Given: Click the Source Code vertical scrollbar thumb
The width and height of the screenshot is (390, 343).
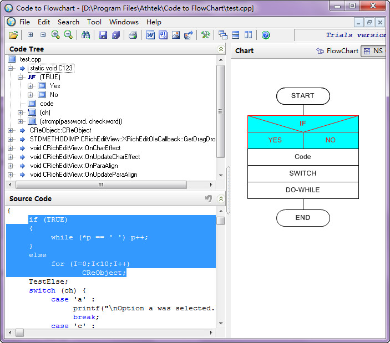Looking at the screenshot, I should point(220,221).
